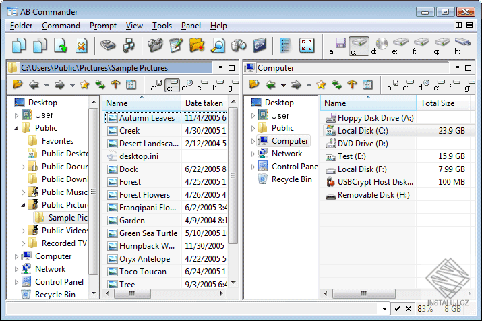482x321 pixels.
Task: Click the checkmark button in status bar
Action: click(x=398, y=308)
